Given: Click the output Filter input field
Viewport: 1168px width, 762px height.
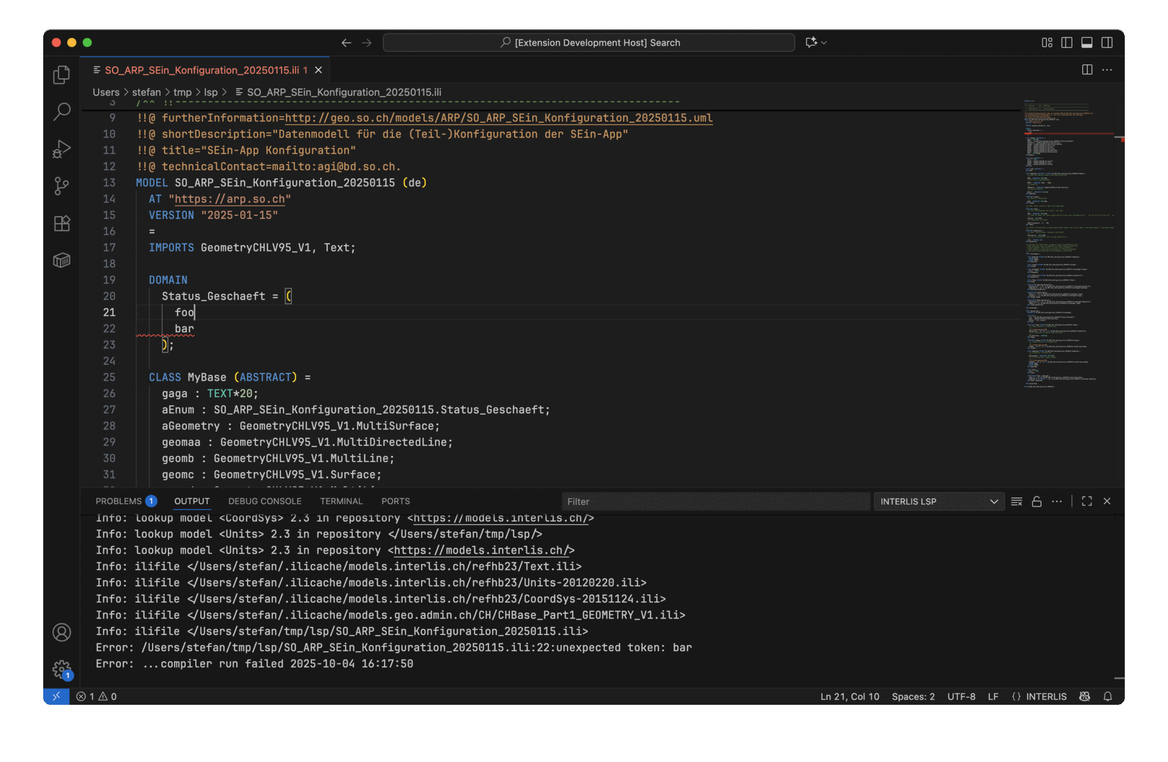Looking at the screenshot, I should (715, 501).
